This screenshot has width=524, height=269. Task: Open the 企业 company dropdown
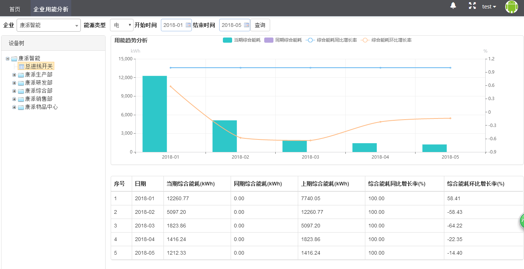[x=48, y=25]
